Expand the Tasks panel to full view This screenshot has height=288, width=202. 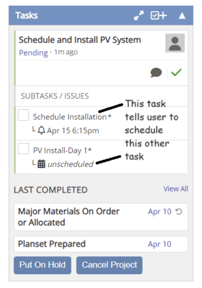[139, 16]
